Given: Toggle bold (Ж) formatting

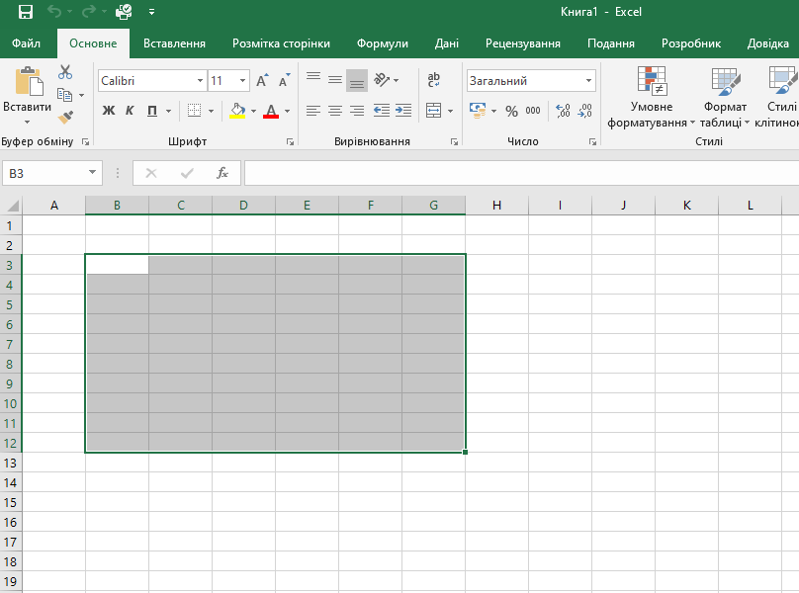Looking at the screenshot, I should point(108,111).
